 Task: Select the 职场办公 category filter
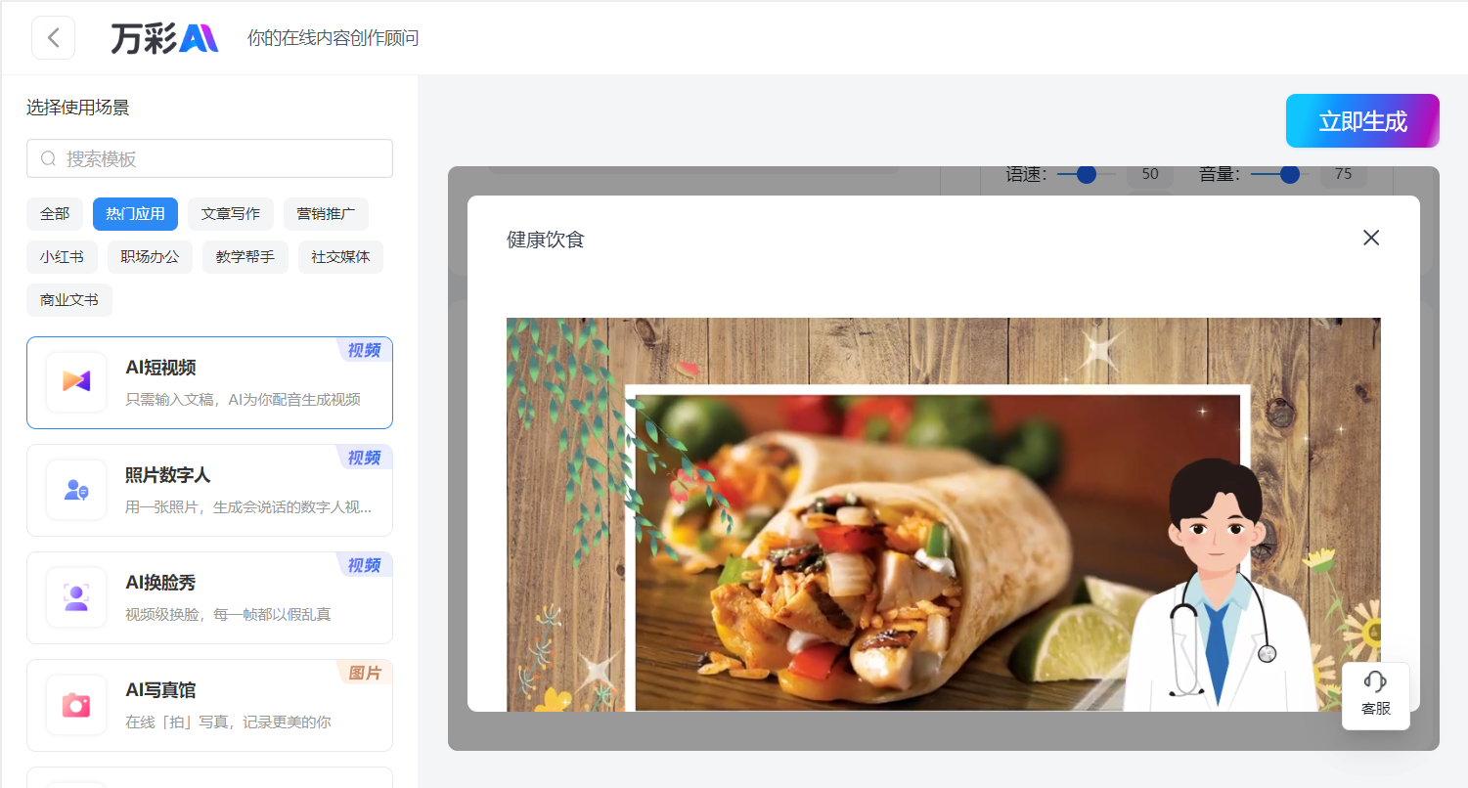(x=150, y=257)
